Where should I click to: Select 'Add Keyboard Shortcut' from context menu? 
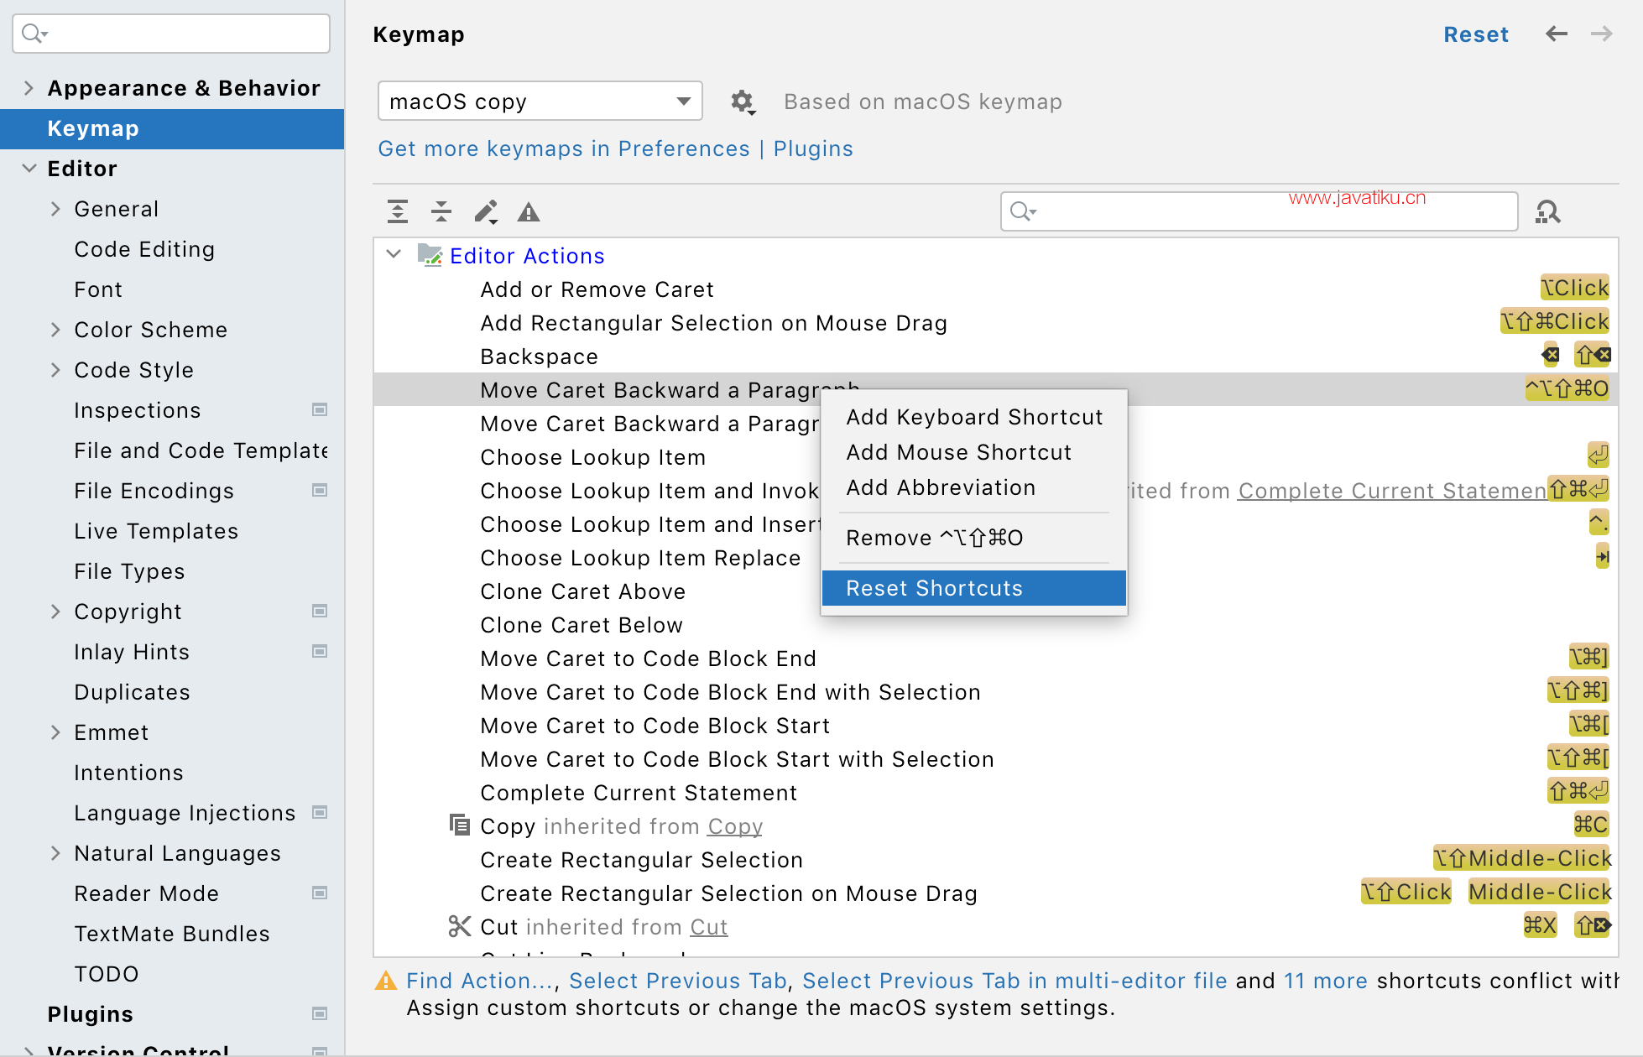[973, 418]
